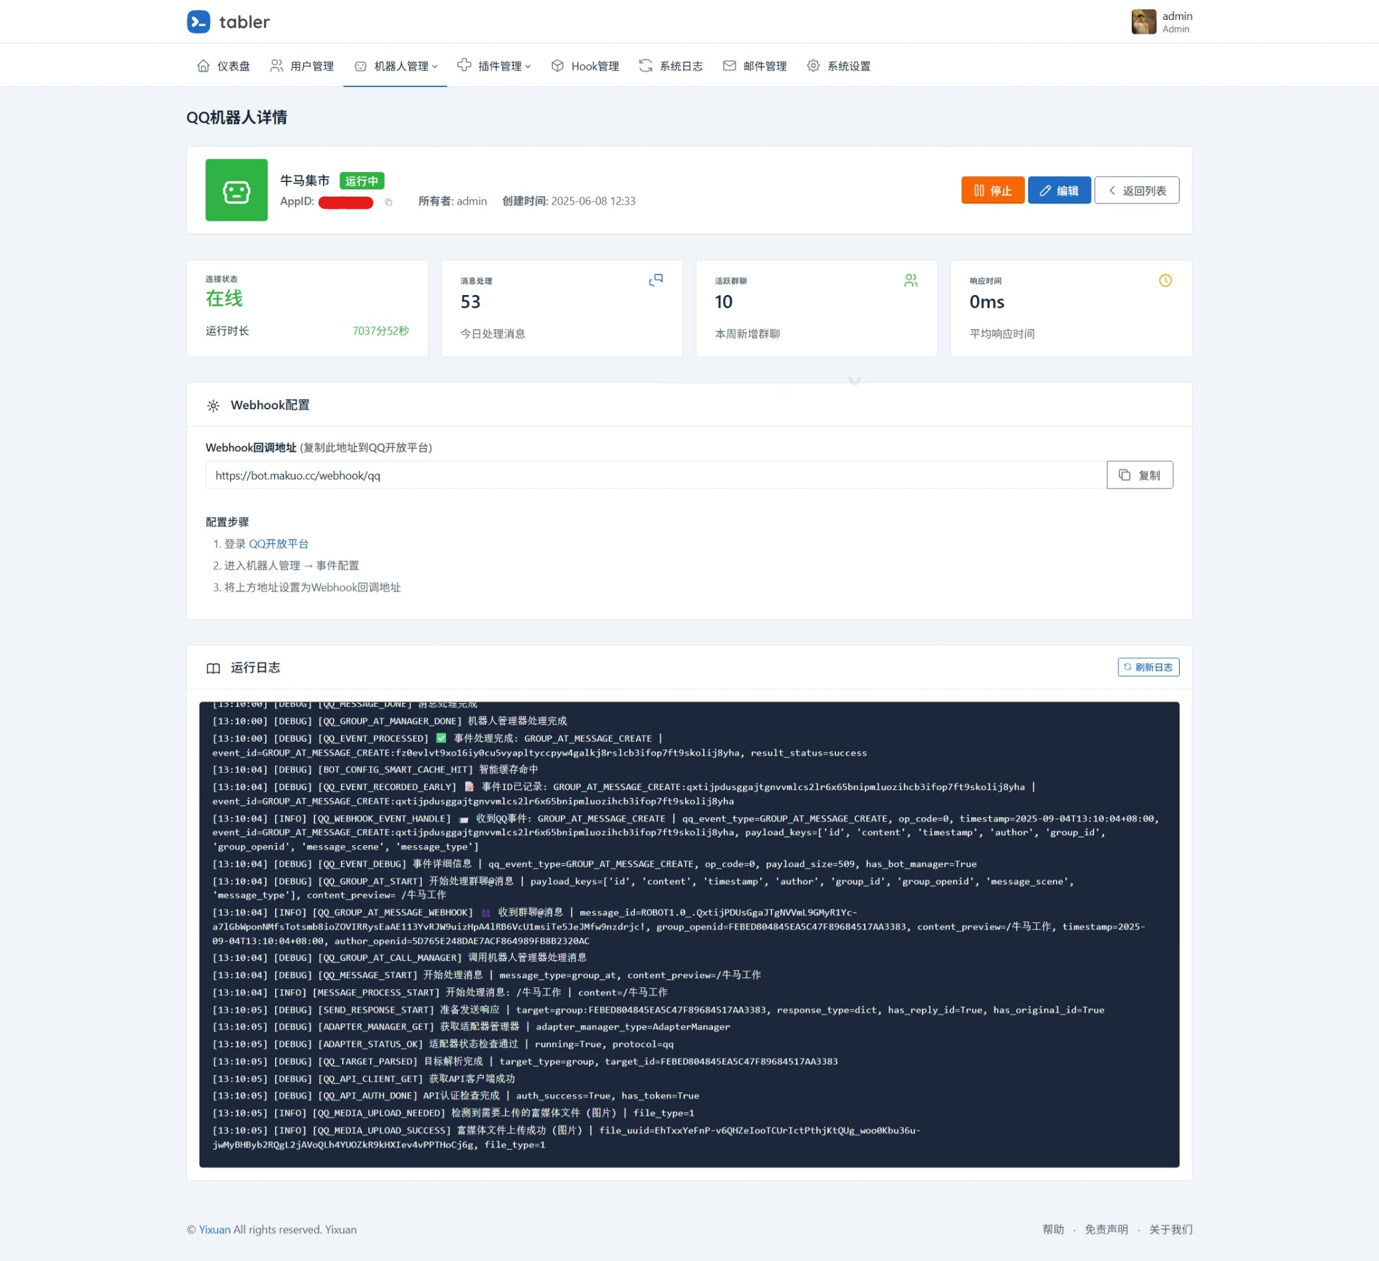This screenshot has width=1379, height=1261.
Task: Click the Webhook callback URL field
Action: tap(655, 475)
